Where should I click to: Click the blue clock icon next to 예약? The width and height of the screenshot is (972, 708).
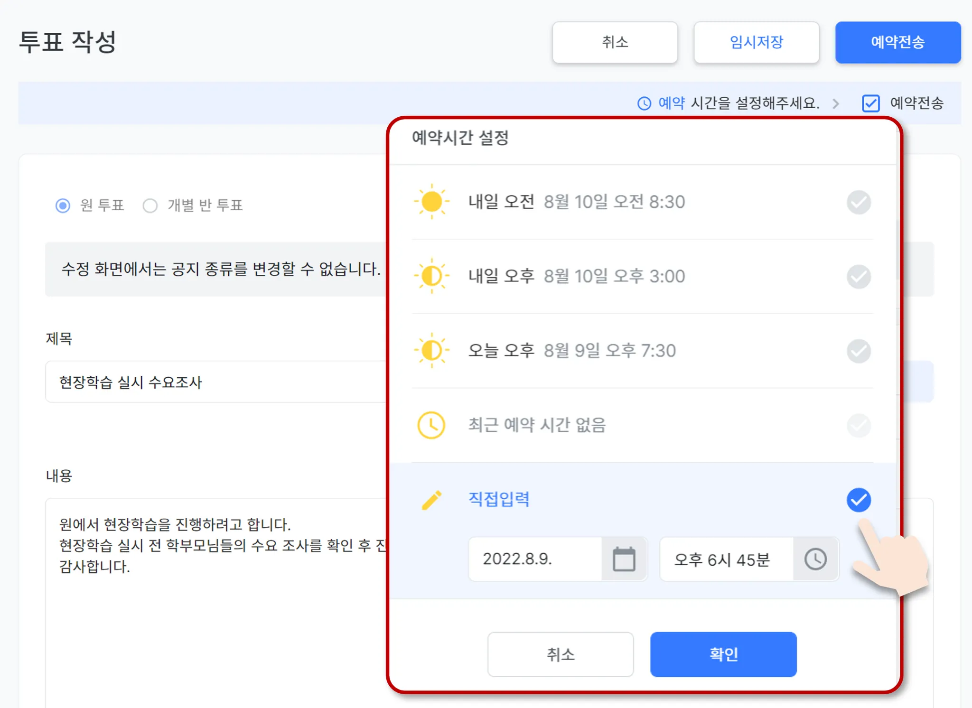644,103
